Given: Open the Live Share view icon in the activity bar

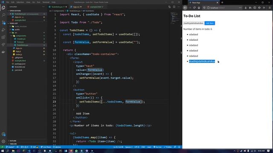Looking at the screenshot, I should pos(3,45).
